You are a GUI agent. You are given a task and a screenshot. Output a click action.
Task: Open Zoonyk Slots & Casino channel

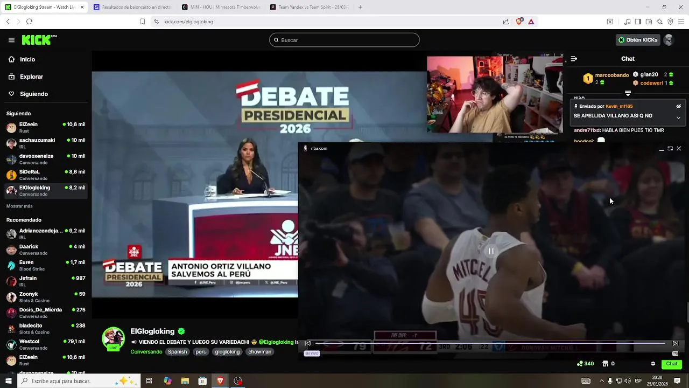point(46,297)
